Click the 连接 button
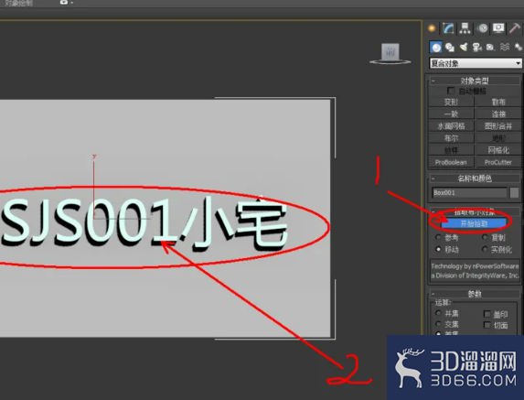Image resolution: width=524 pixels, height=400 pixels. click(x=498, y=114)
